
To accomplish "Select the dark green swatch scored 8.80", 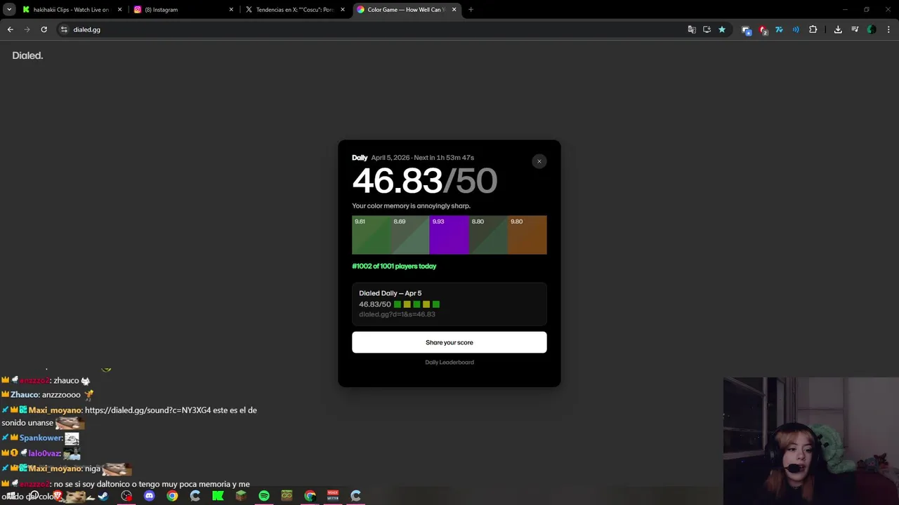I will 488,235.
